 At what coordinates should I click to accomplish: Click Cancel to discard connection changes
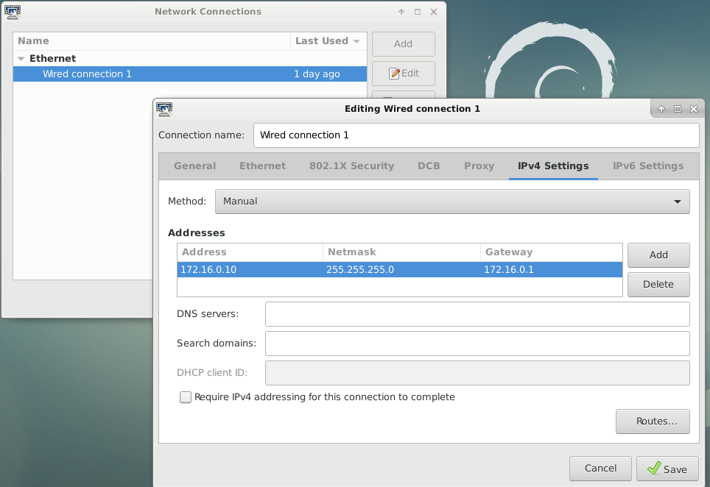pyautogui.click(x=600, y=469)
